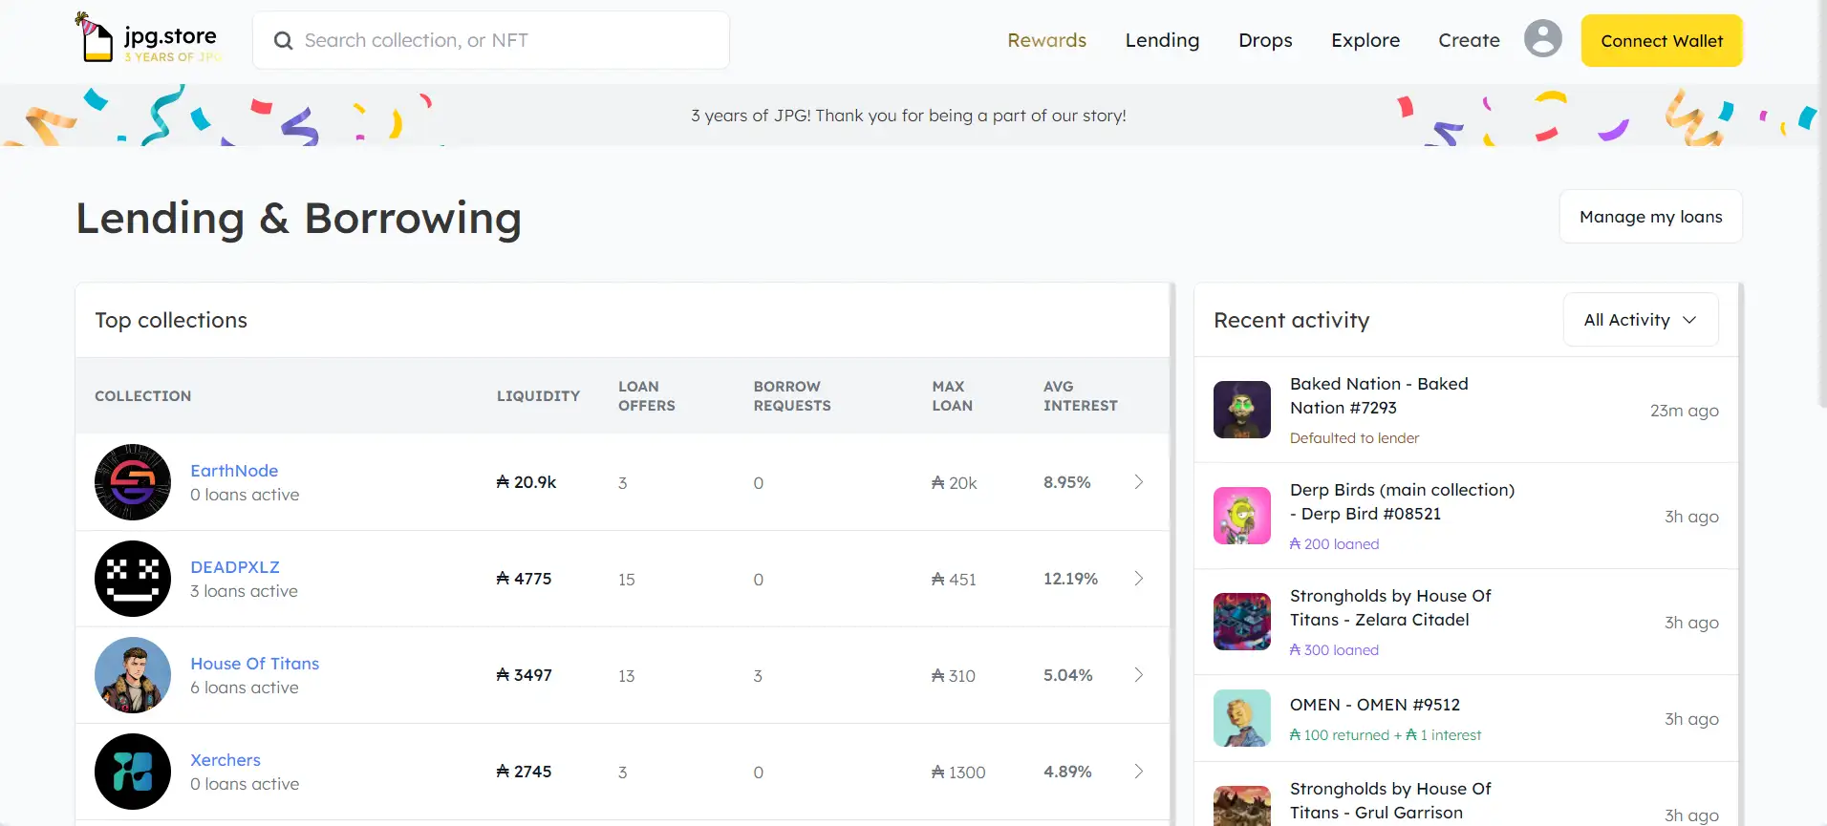Click the EarthNode collection logo

133,482
